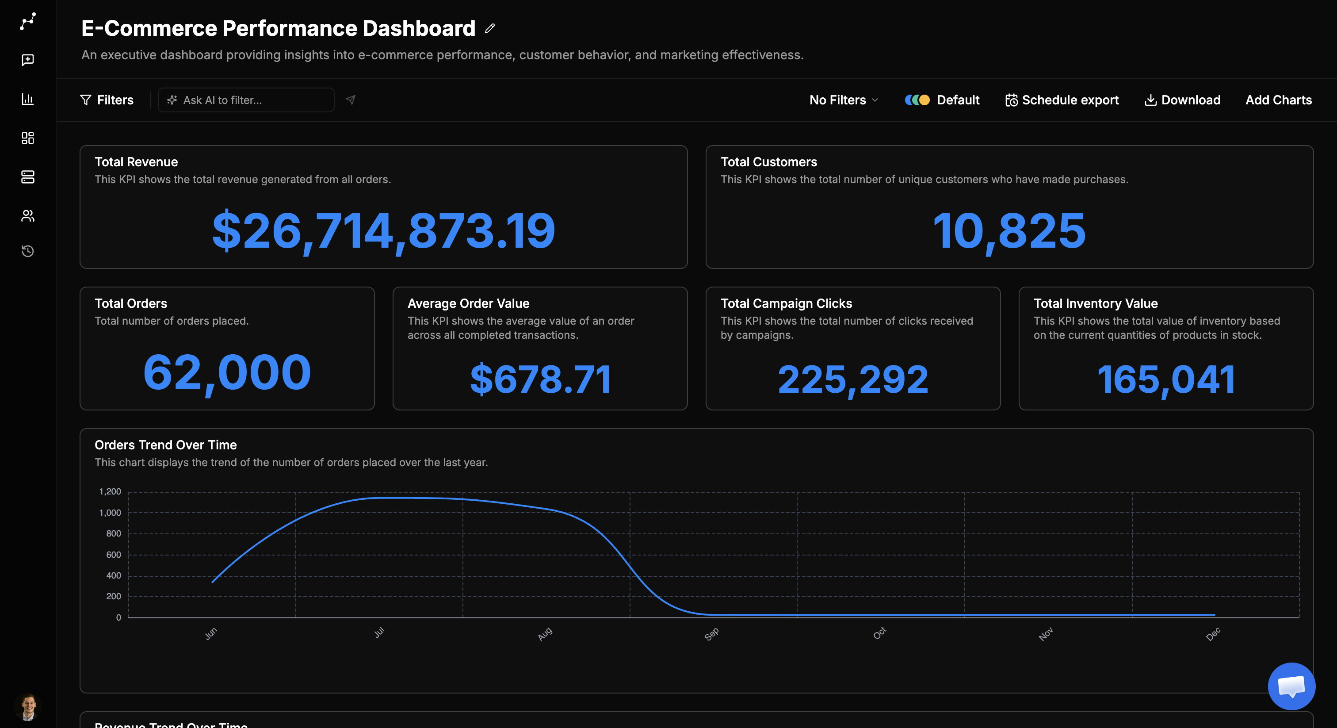The width and height of the screenshot is (1337, 728).
Task: Click the 1,000 y-axis label
Action: (110, 513)
